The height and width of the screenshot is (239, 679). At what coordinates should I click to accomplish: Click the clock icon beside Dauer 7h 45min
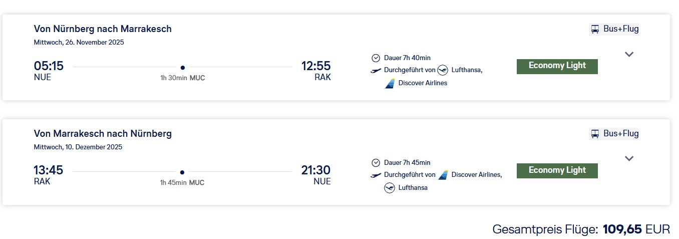point(376,163)
